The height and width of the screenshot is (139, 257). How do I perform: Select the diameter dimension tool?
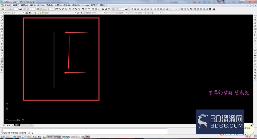[x=76, y=9]
